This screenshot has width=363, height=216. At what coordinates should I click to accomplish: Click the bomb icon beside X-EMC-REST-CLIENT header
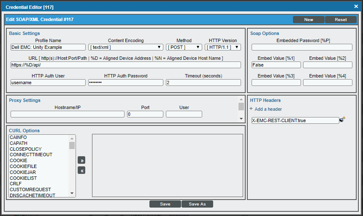342,120
